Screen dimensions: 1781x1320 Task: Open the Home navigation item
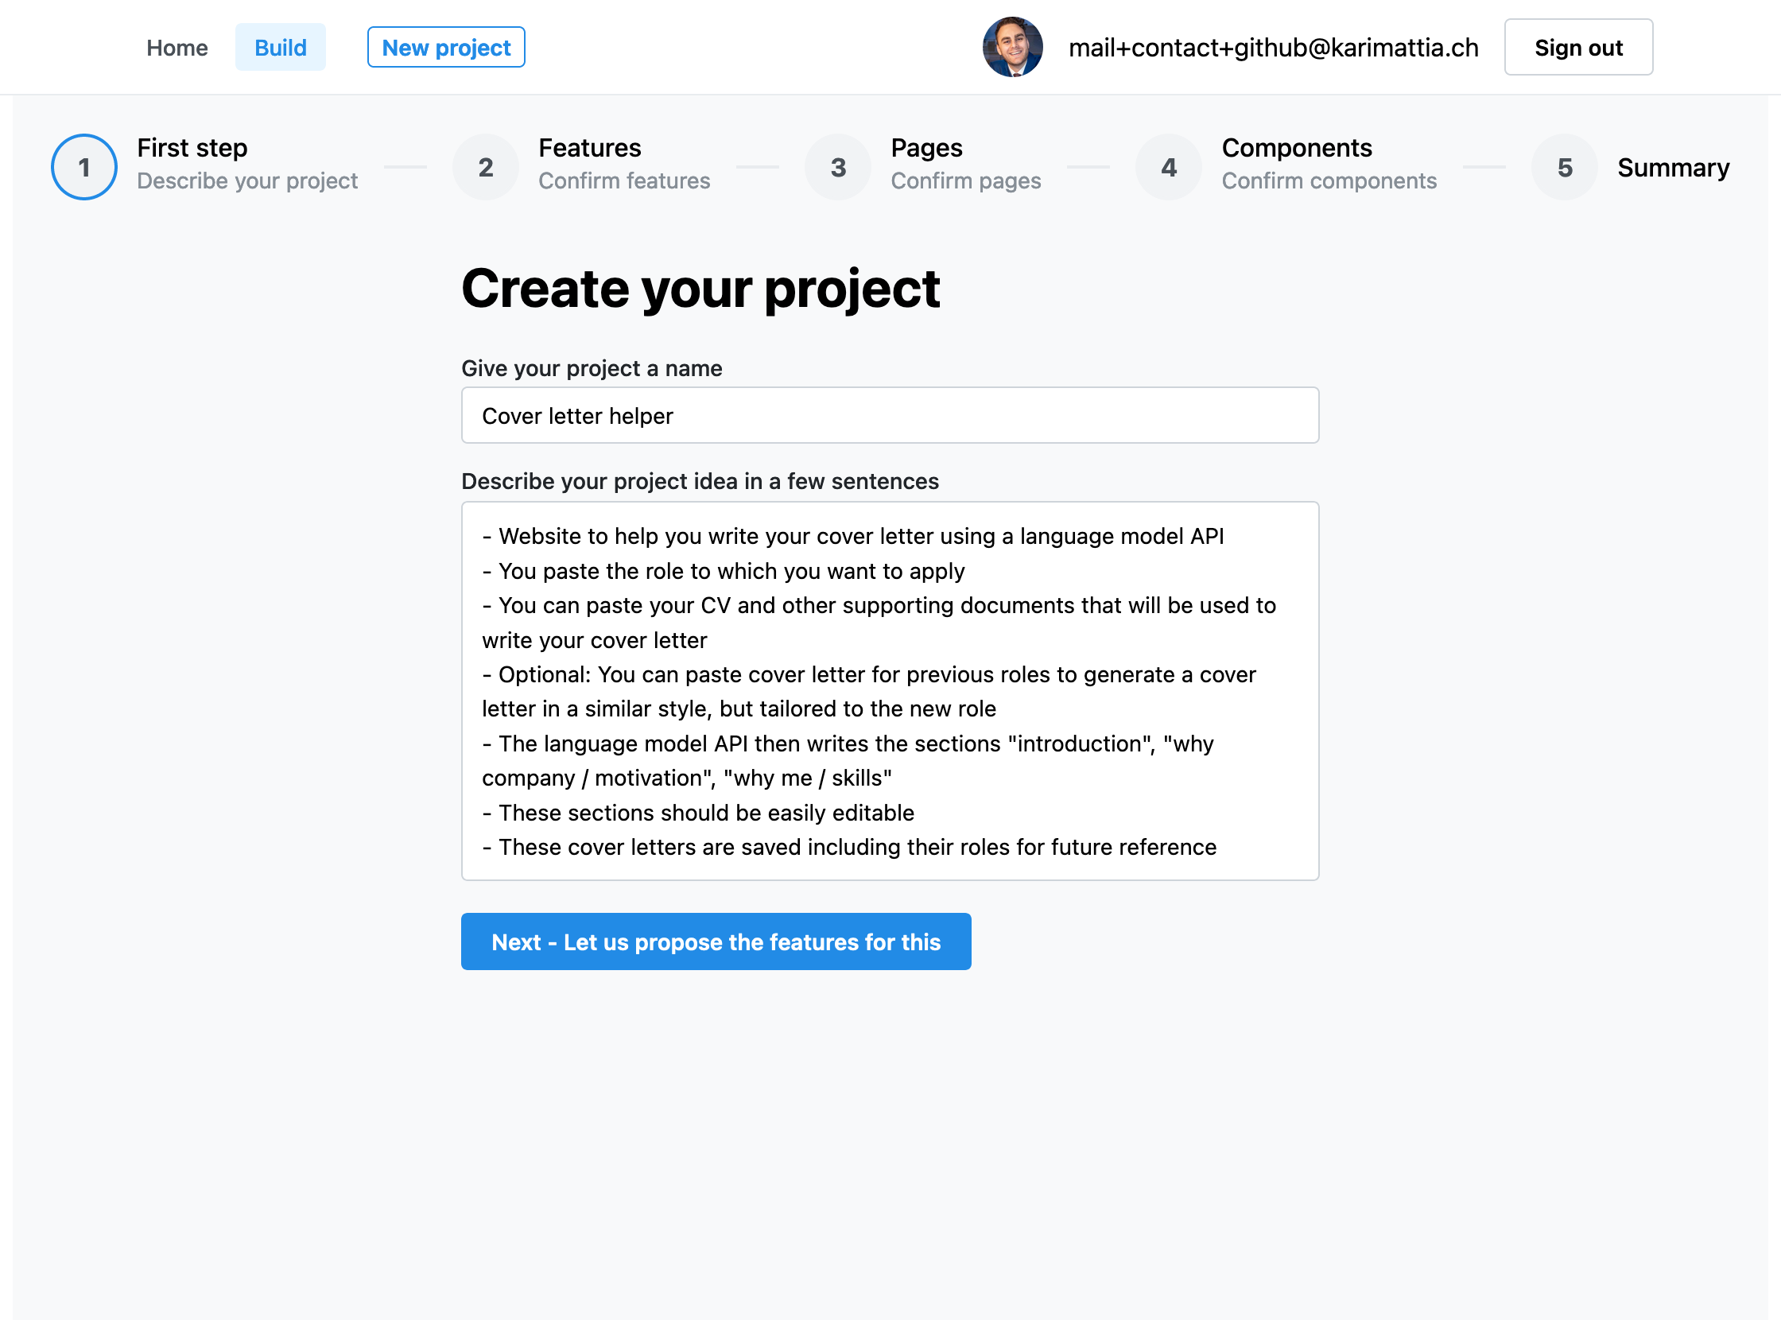(177, 48)
